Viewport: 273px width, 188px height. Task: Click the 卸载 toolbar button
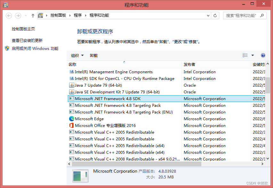click(94, 56)
